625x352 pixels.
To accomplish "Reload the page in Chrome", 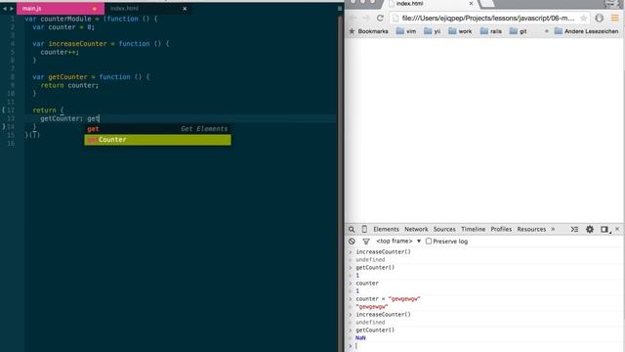I will (380, 18).
